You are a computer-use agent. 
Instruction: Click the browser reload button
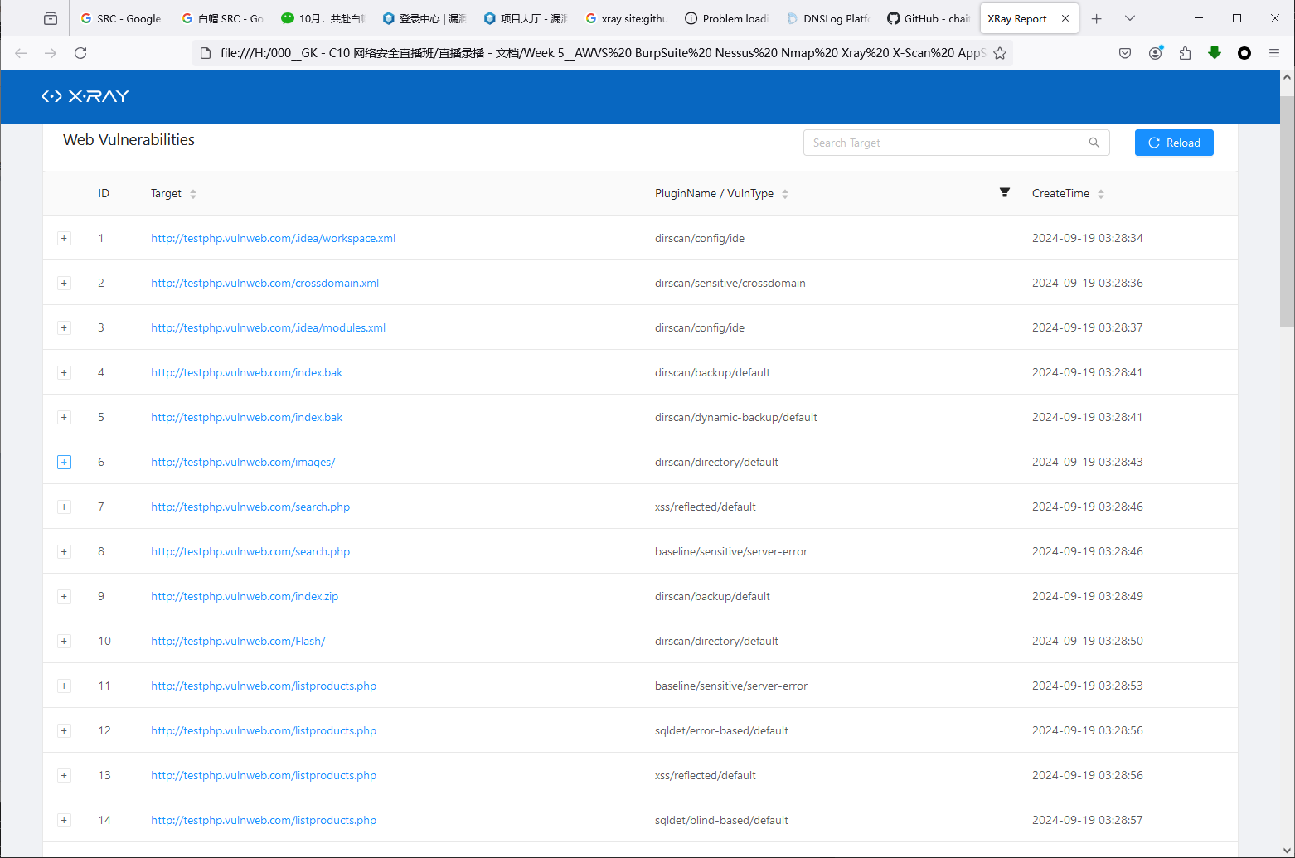(80, 53)
